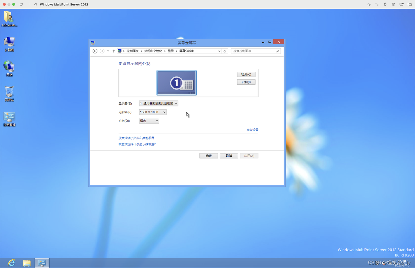Click the search magnifier icon
The height and width of the screenshot is (268, 415).
click(277, 51)
